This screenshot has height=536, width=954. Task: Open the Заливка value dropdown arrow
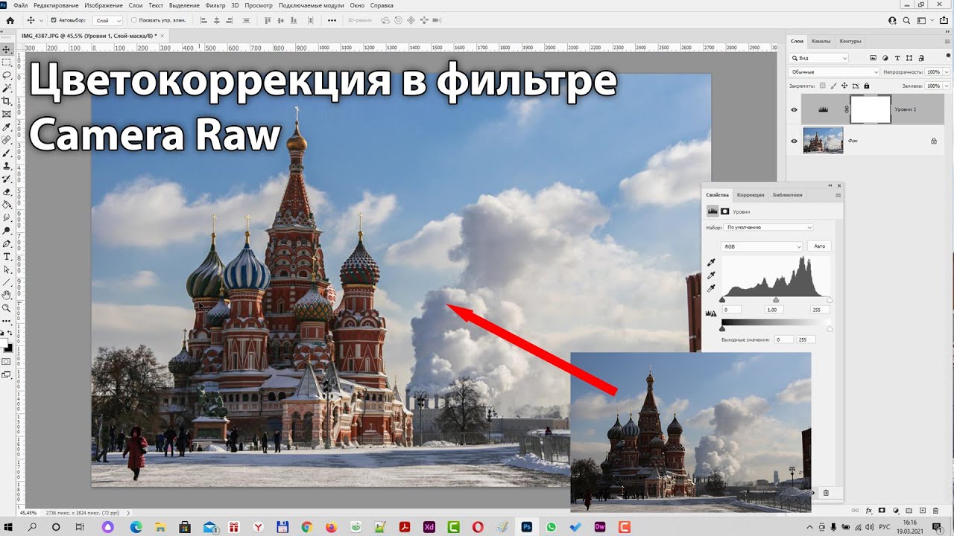click(x=946, y=86)
